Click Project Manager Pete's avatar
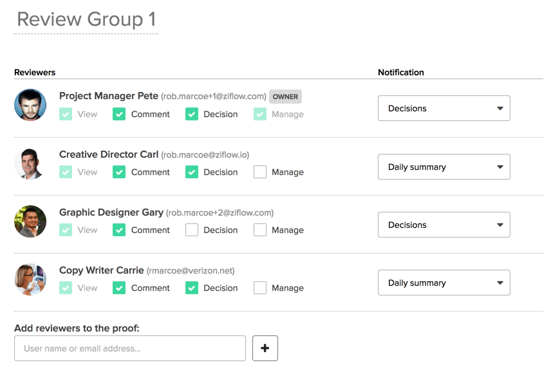560x374 pixels. [x=30, y=104]
